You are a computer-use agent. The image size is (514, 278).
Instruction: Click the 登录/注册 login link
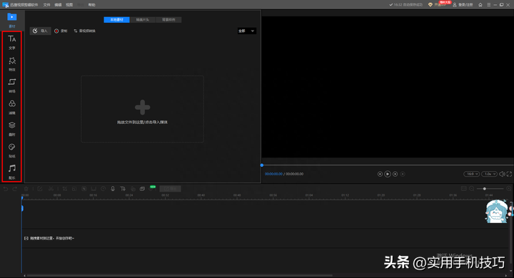click(x=463, y=4)
